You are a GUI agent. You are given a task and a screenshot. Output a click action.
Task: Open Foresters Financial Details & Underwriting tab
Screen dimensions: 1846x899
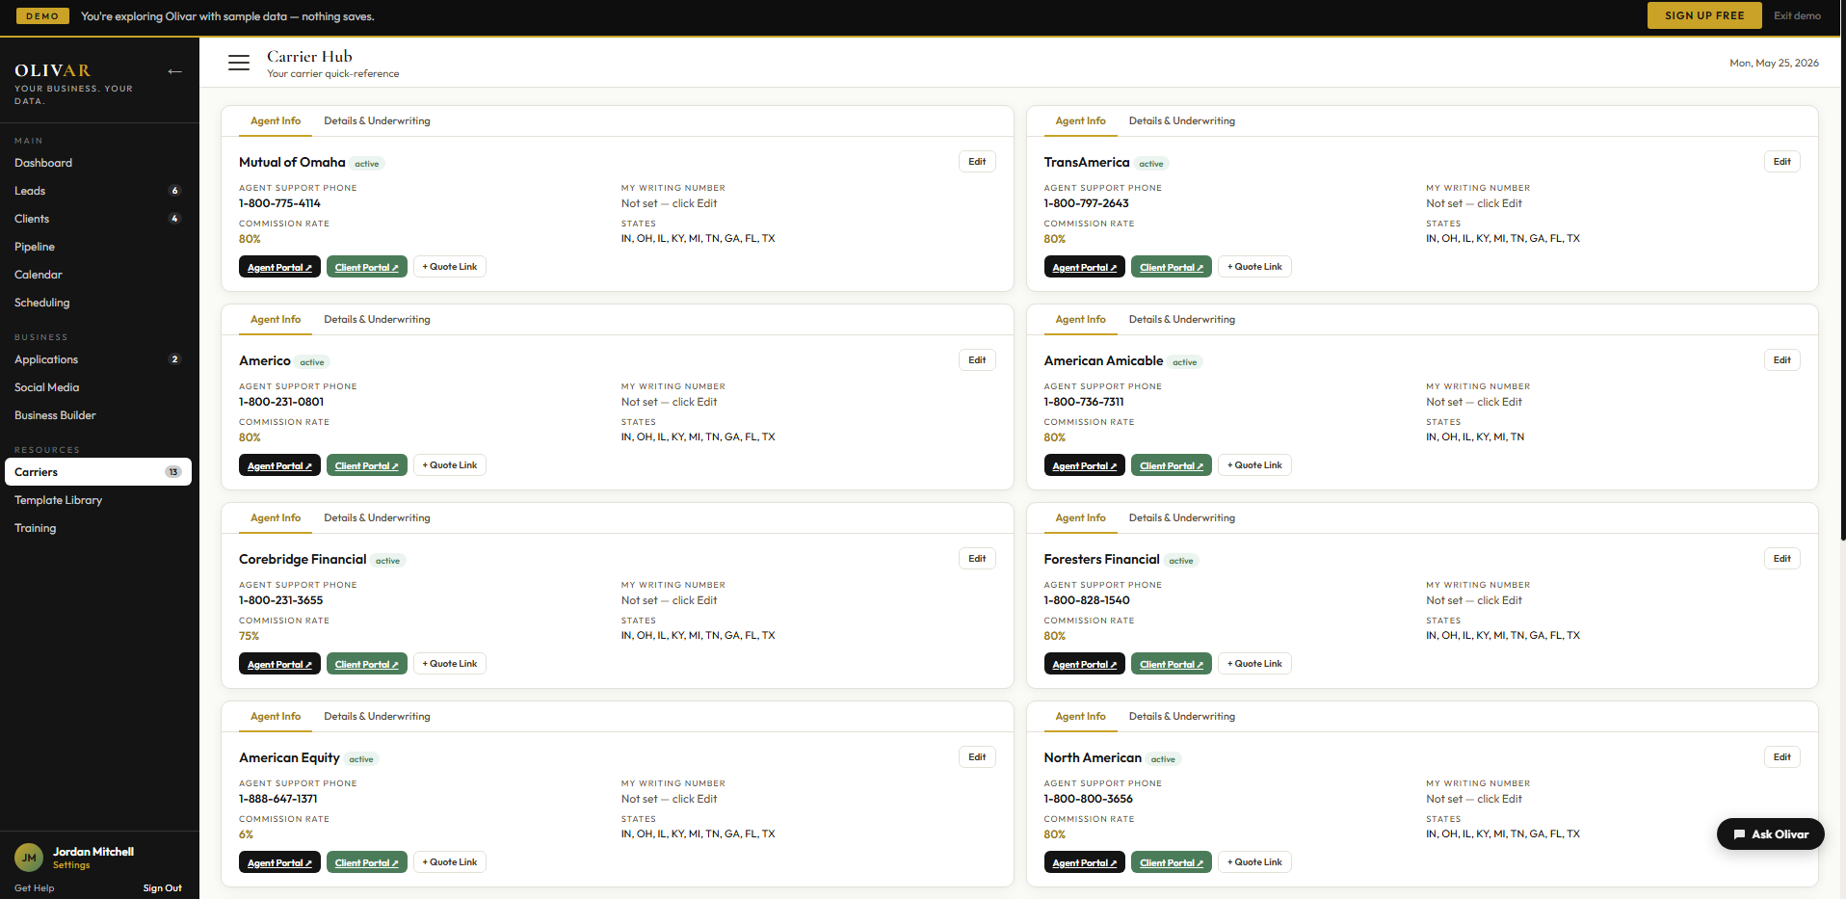click(x=1182, y=518)
